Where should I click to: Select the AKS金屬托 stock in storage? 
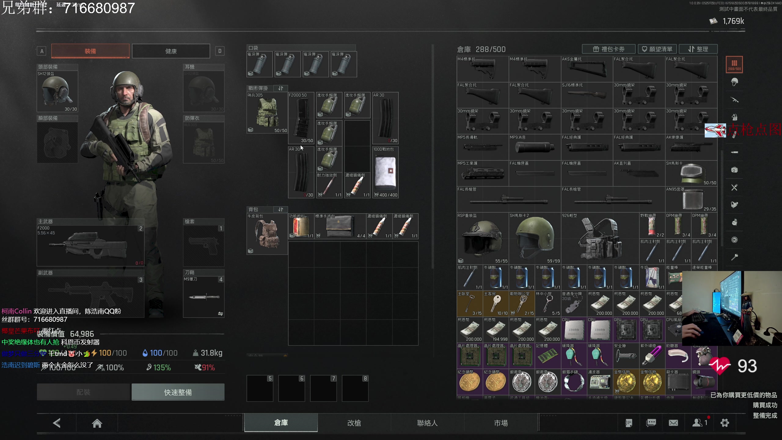coord(587,69)
